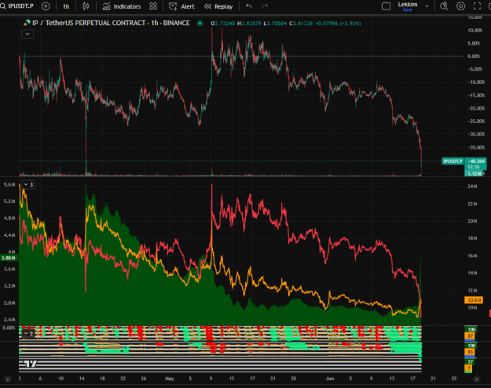Open the Indicators menu
The image size is (491, 388).
pos(122,6)
